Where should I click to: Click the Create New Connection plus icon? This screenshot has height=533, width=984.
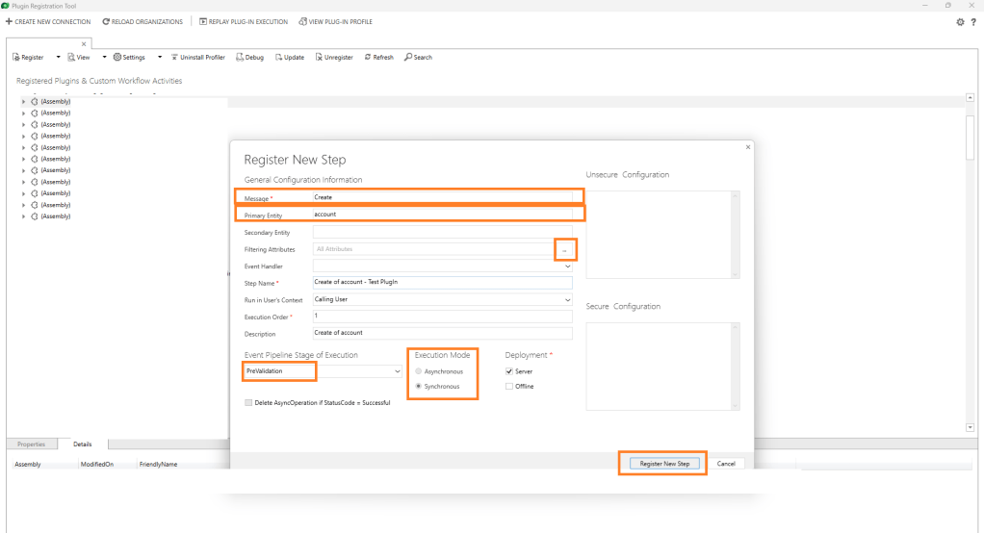9,21
